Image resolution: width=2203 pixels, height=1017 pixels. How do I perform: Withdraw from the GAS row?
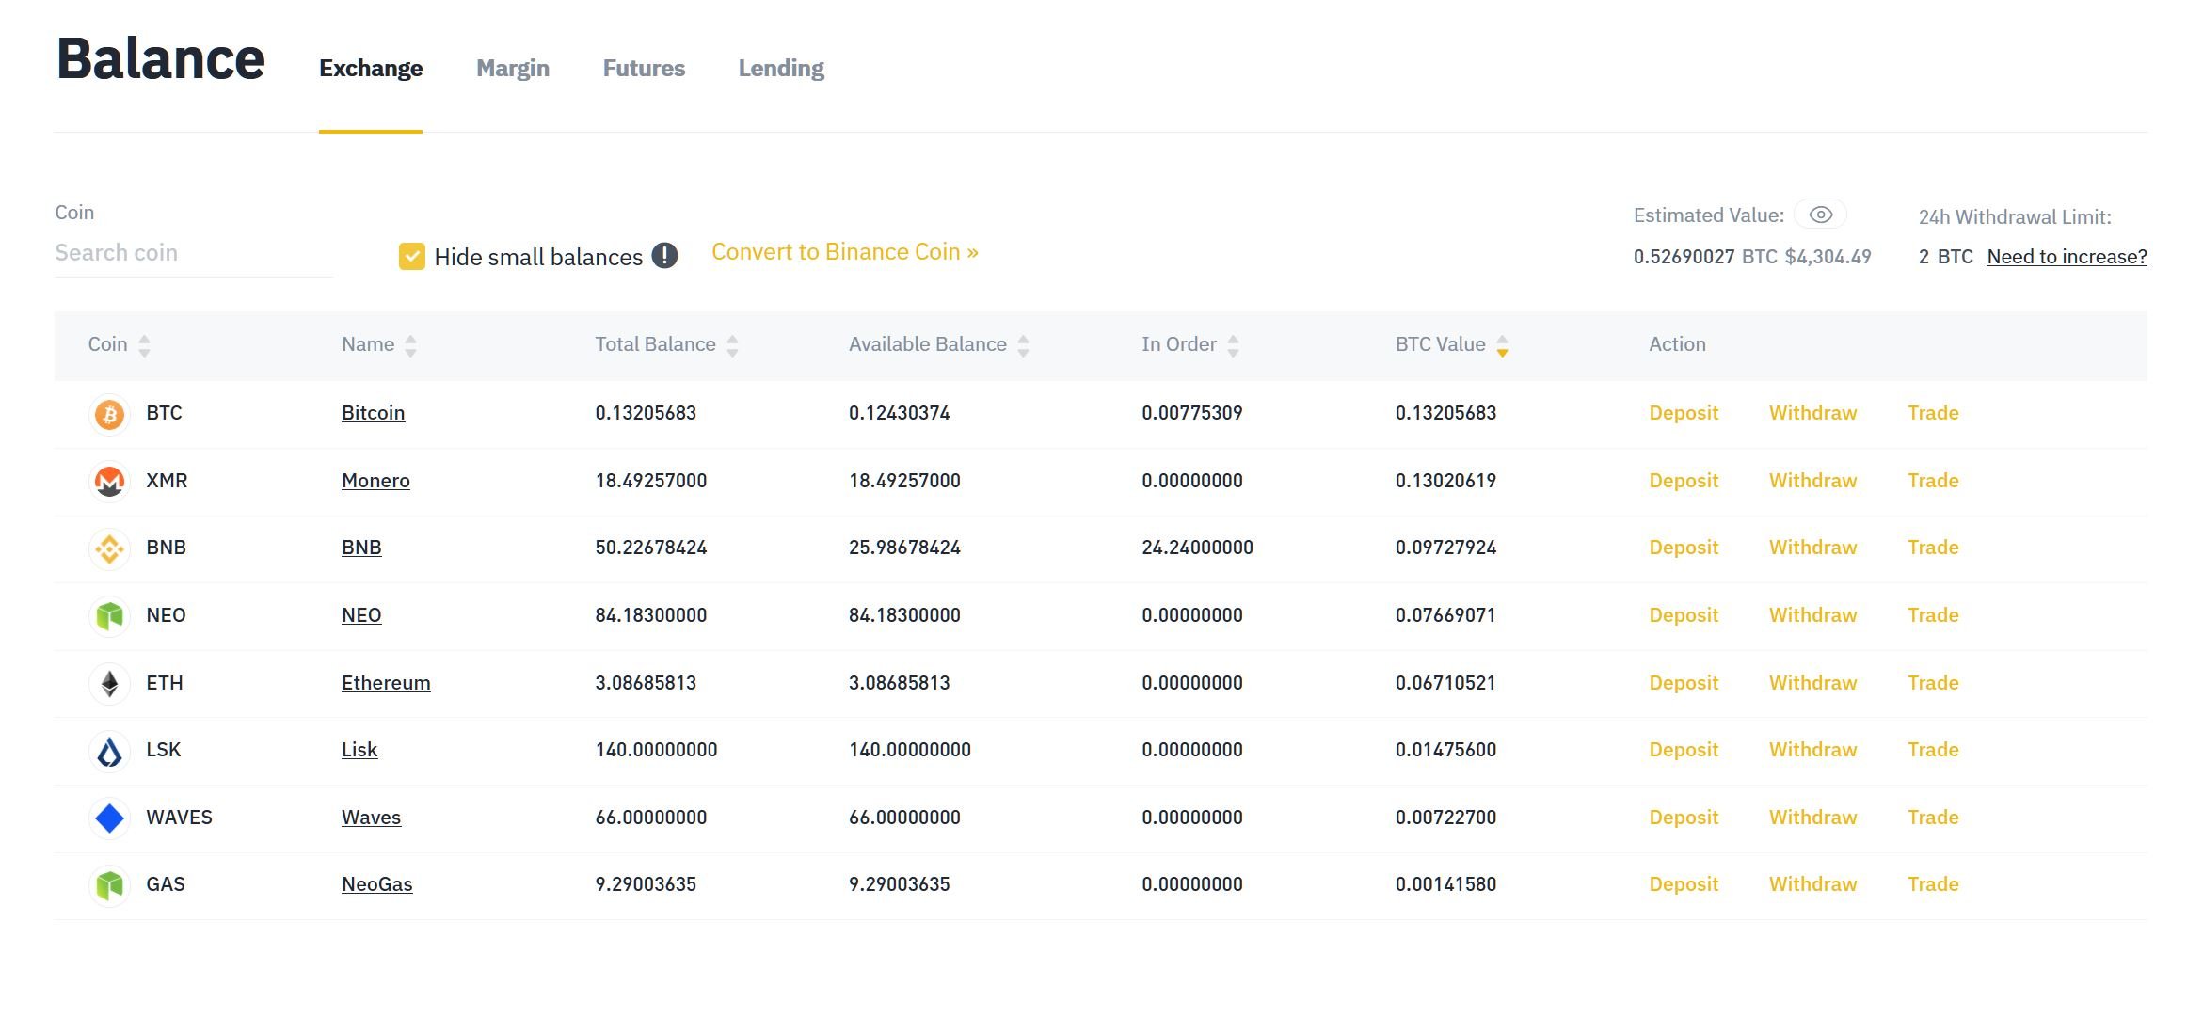click(1812, 884)
